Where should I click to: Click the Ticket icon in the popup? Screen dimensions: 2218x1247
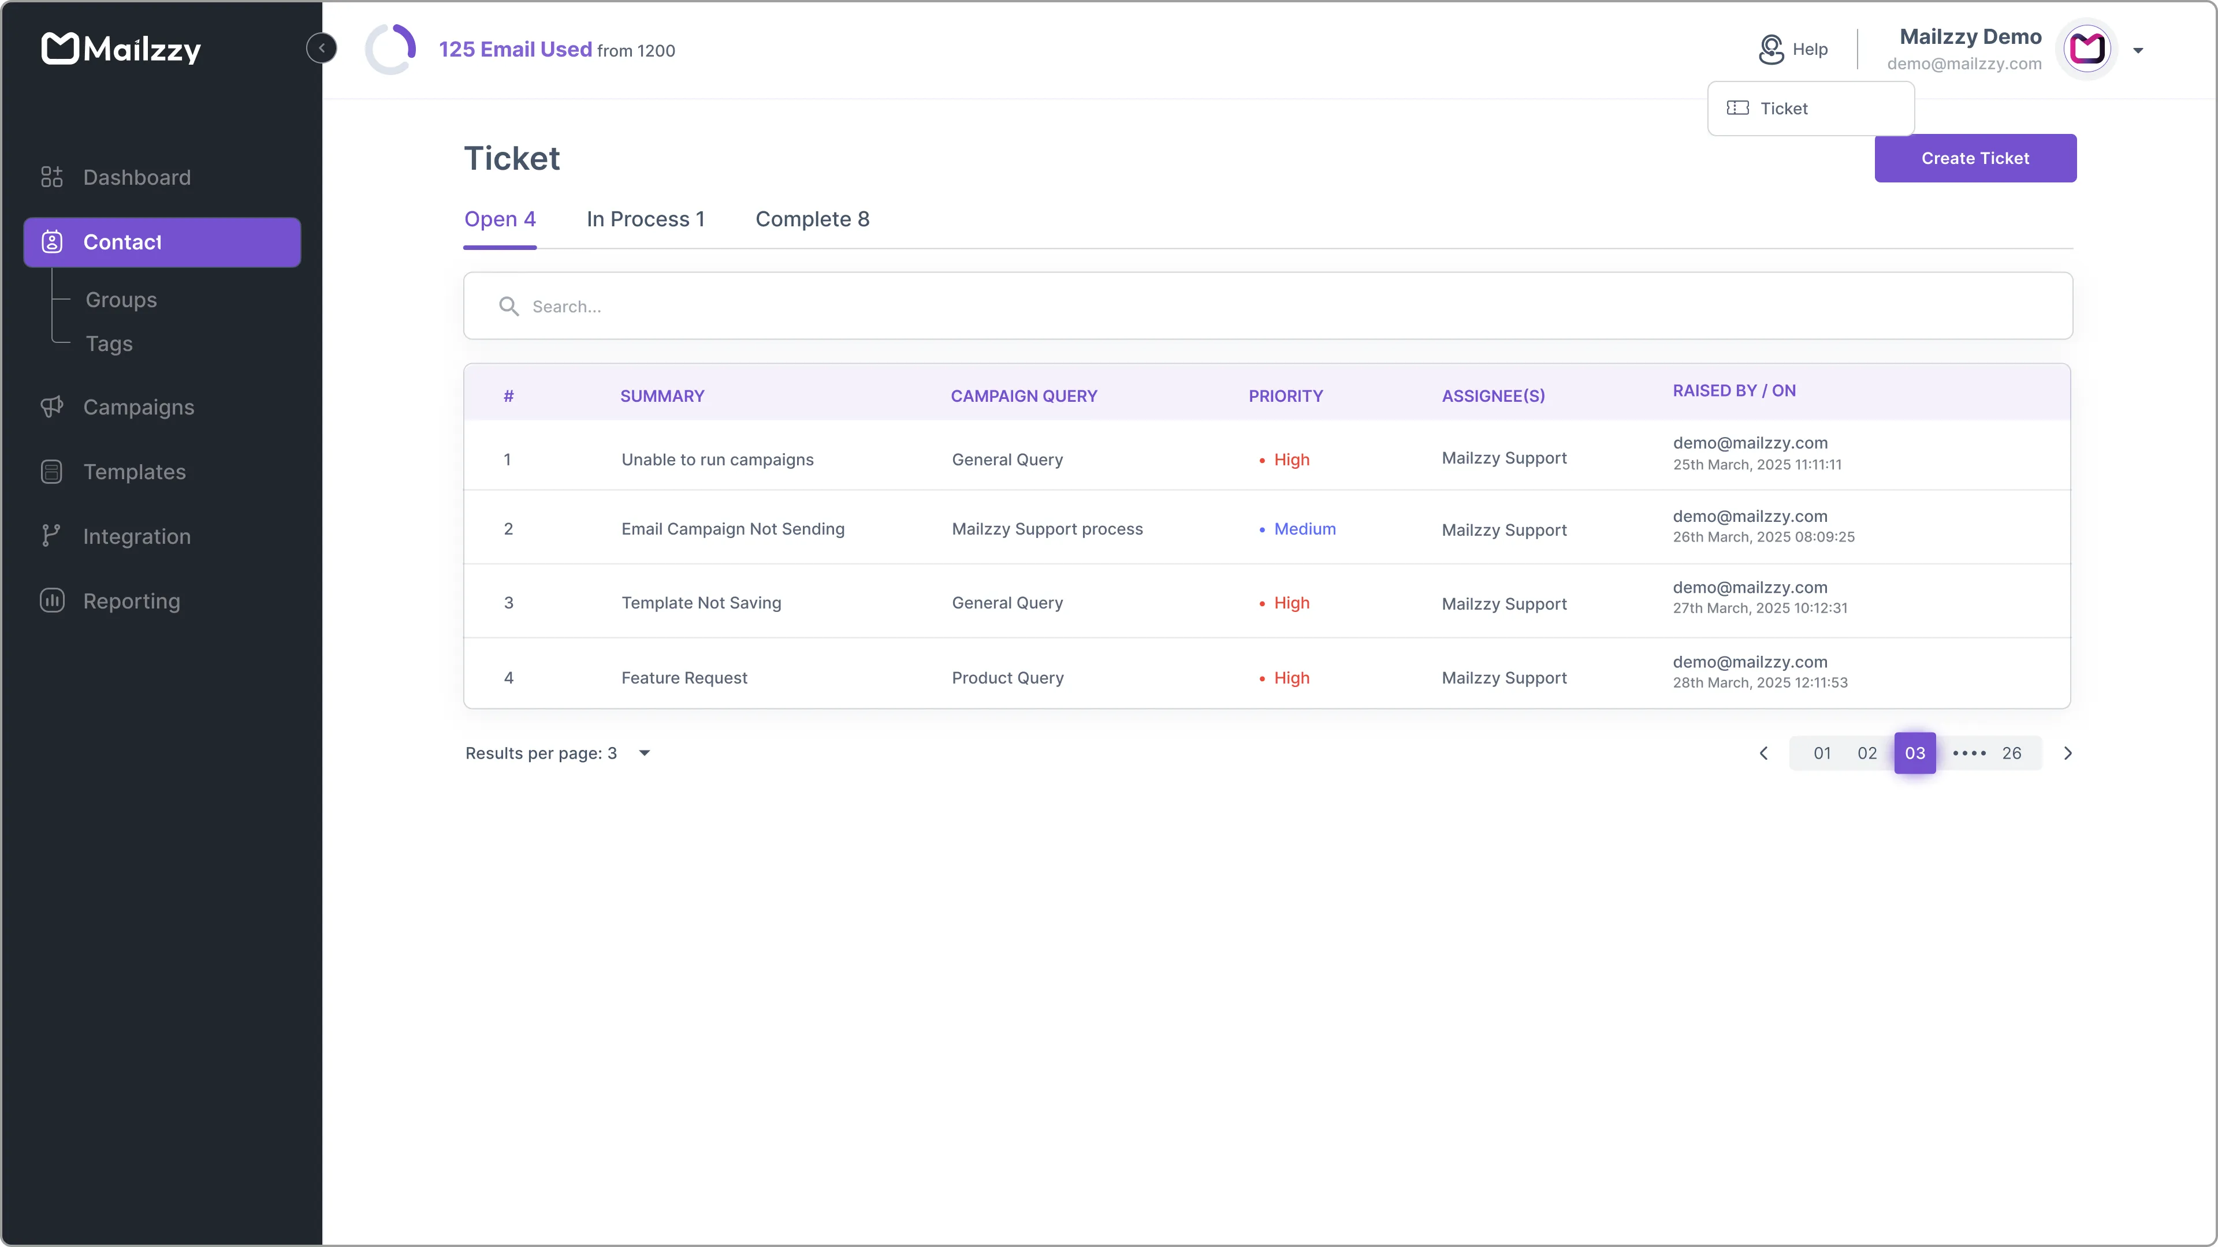pos(1739,109)
